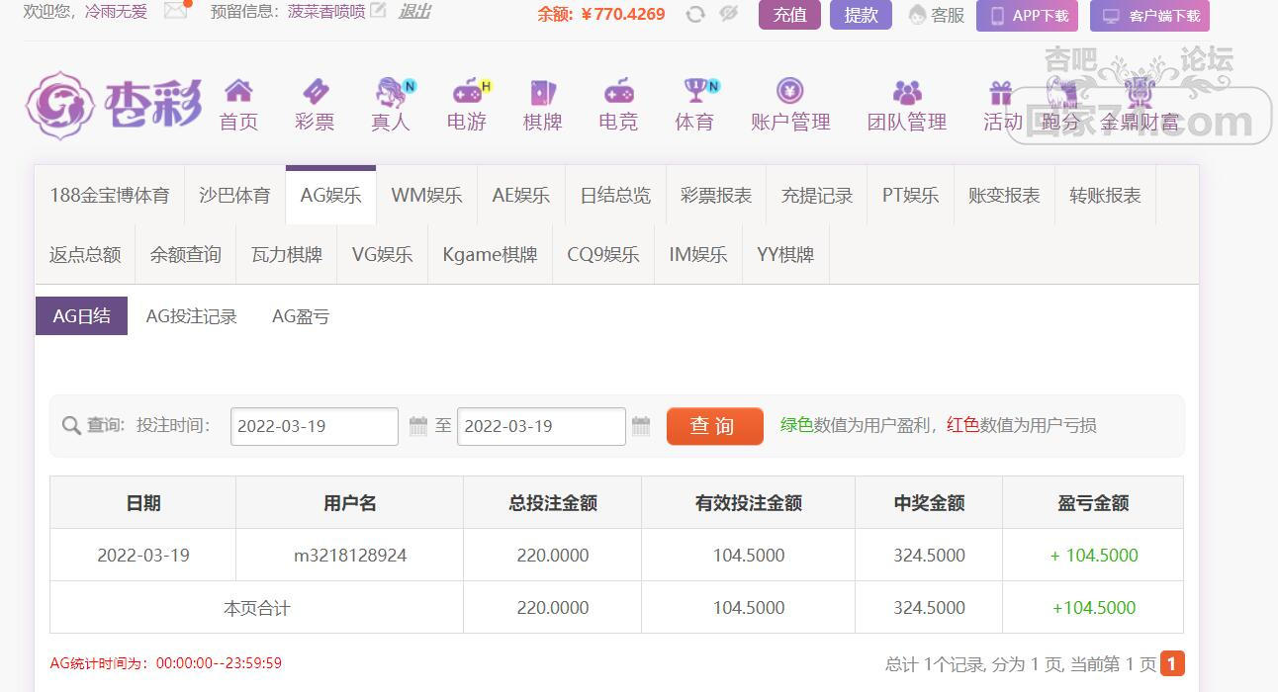The width and height of the screenshot is (1278, 692).
Task: Open 彩票报表 tab
Action: click(716, 196)
